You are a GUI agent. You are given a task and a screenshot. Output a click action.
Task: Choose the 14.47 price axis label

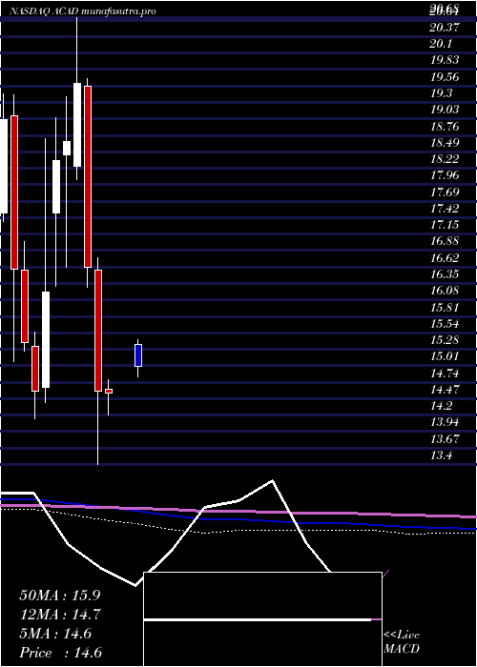(446, 389)
